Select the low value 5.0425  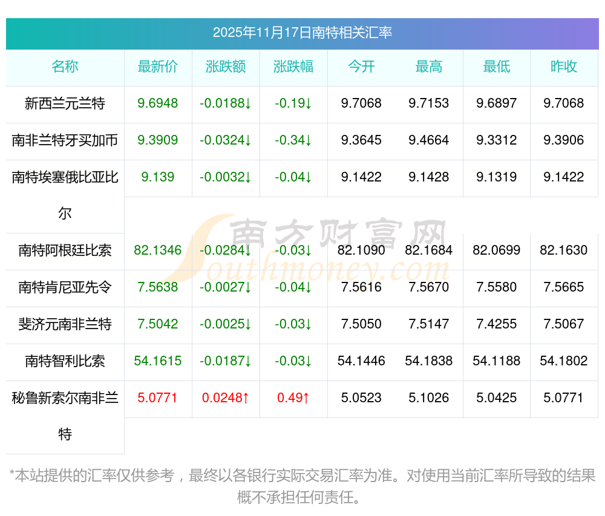coord(497,398)
